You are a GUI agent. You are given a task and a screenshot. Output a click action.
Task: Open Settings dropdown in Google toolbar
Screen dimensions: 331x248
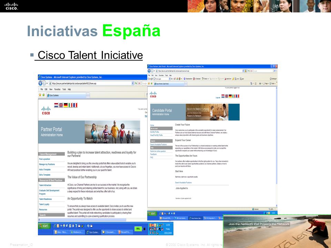point(273,79)
